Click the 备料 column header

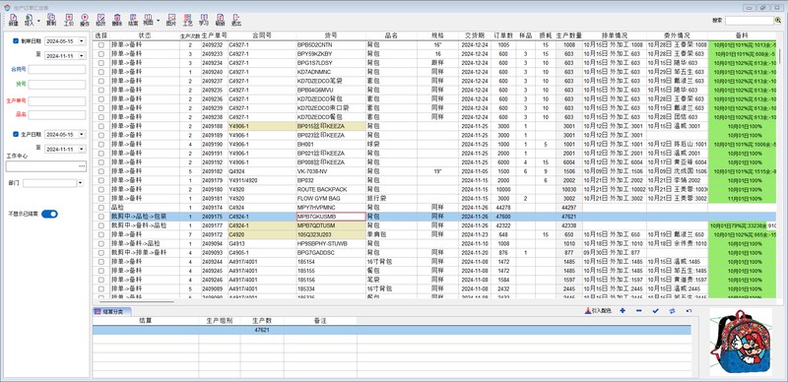742,35
